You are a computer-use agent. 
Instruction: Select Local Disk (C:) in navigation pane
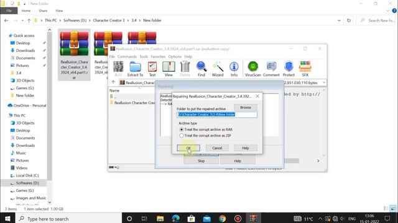tap(27, 175)
